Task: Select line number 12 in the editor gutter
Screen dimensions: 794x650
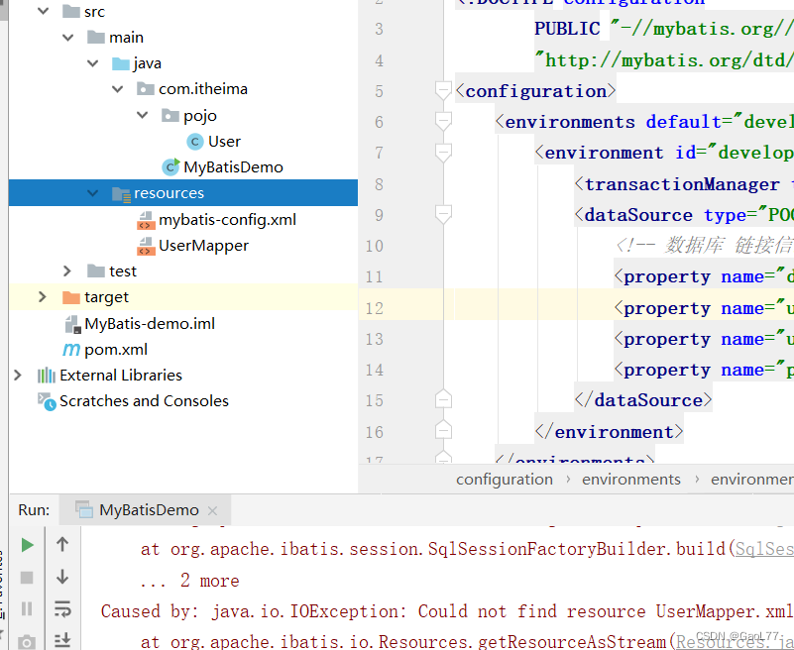Action: point(375,307)
